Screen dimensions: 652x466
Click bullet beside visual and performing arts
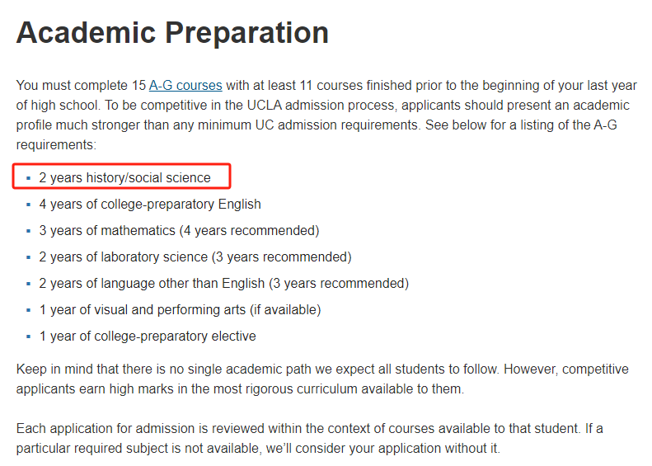[28, 310]
